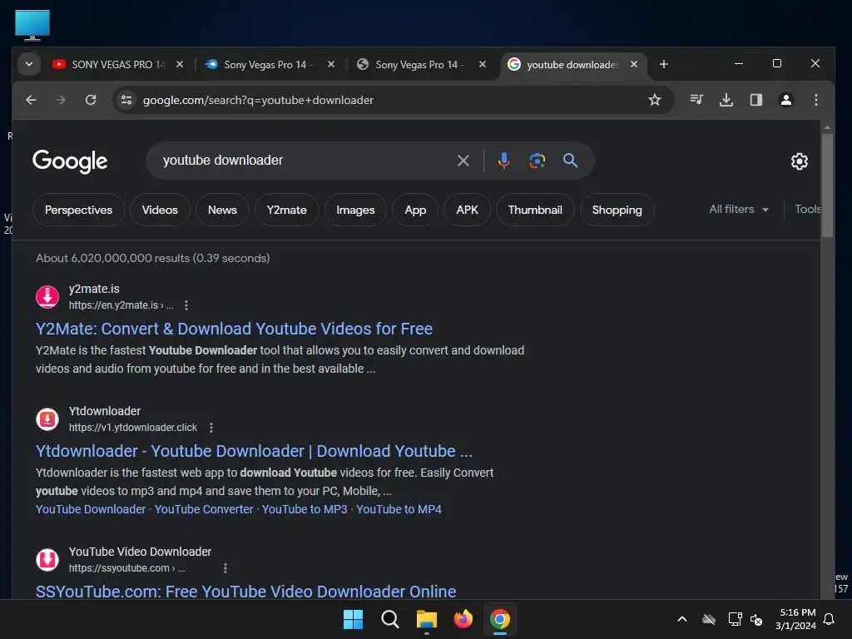Screen dimensions: 852x639
Task: Filter results by Videos
Action: (x=160, y=210)
